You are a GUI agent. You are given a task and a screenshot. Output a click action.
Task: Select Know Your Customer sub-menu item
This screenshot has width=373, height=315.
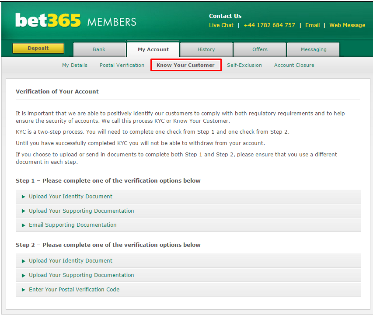[186, 65]
